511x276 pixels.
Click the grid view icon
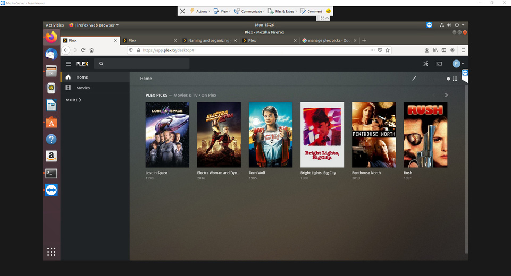[455, 79]
